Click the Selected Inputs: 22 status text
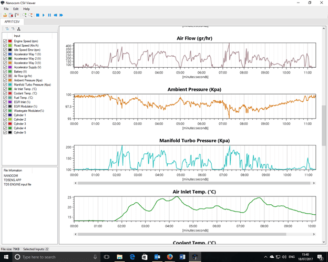 [36, 249]
